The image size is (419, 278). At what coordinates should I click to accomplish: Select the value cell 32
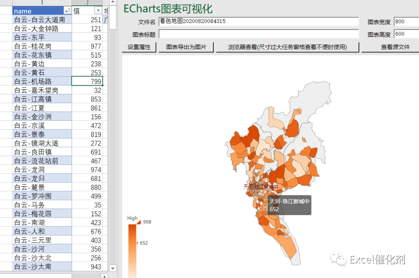tap(87, 90)
